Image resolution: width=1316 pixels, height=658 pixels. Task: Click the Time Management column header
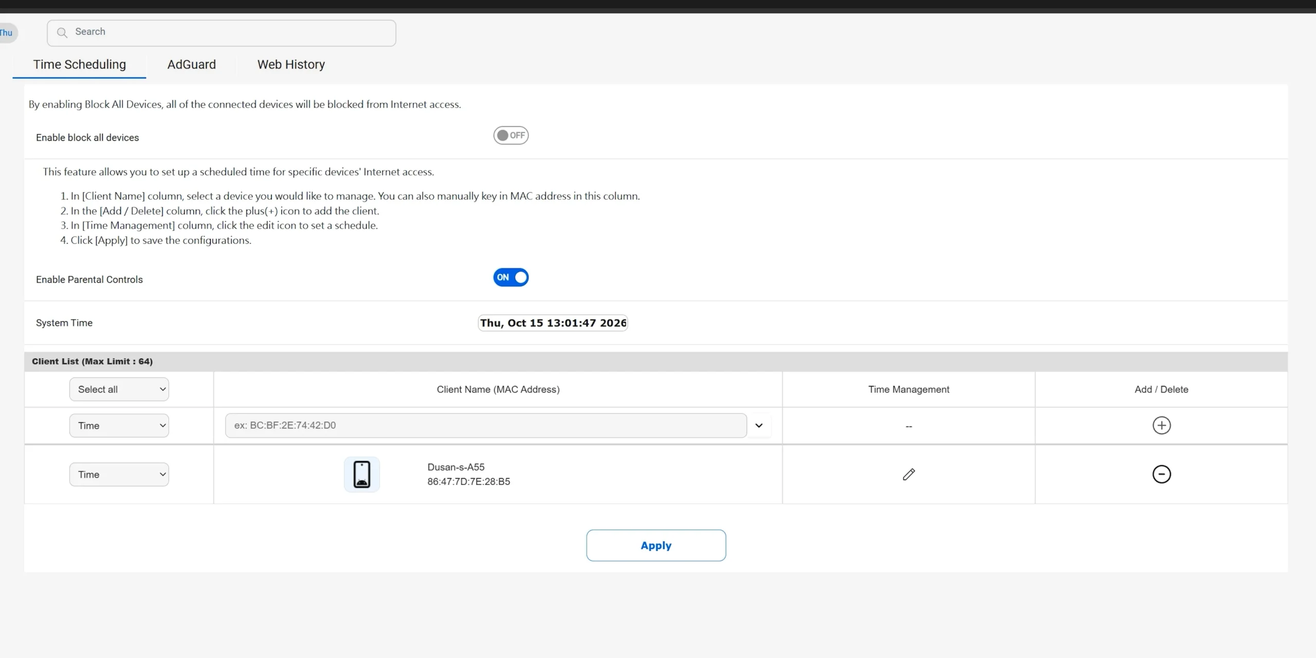click(x=908, y=389)
